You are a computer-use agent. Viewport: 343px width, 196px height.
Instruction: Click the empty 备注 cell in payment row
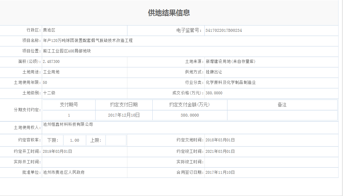pyautogui.click(x=282, y=115)
